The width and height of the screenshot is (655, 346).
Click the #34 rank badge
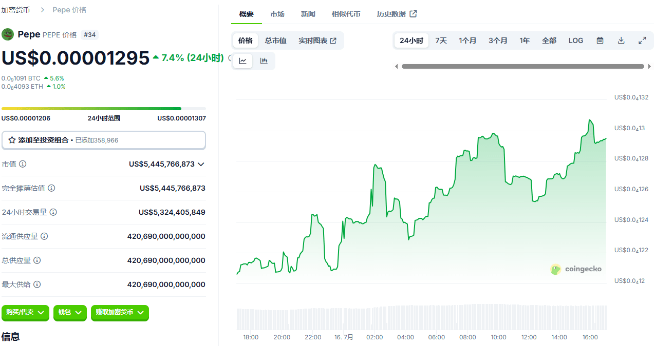coord(90,34)
